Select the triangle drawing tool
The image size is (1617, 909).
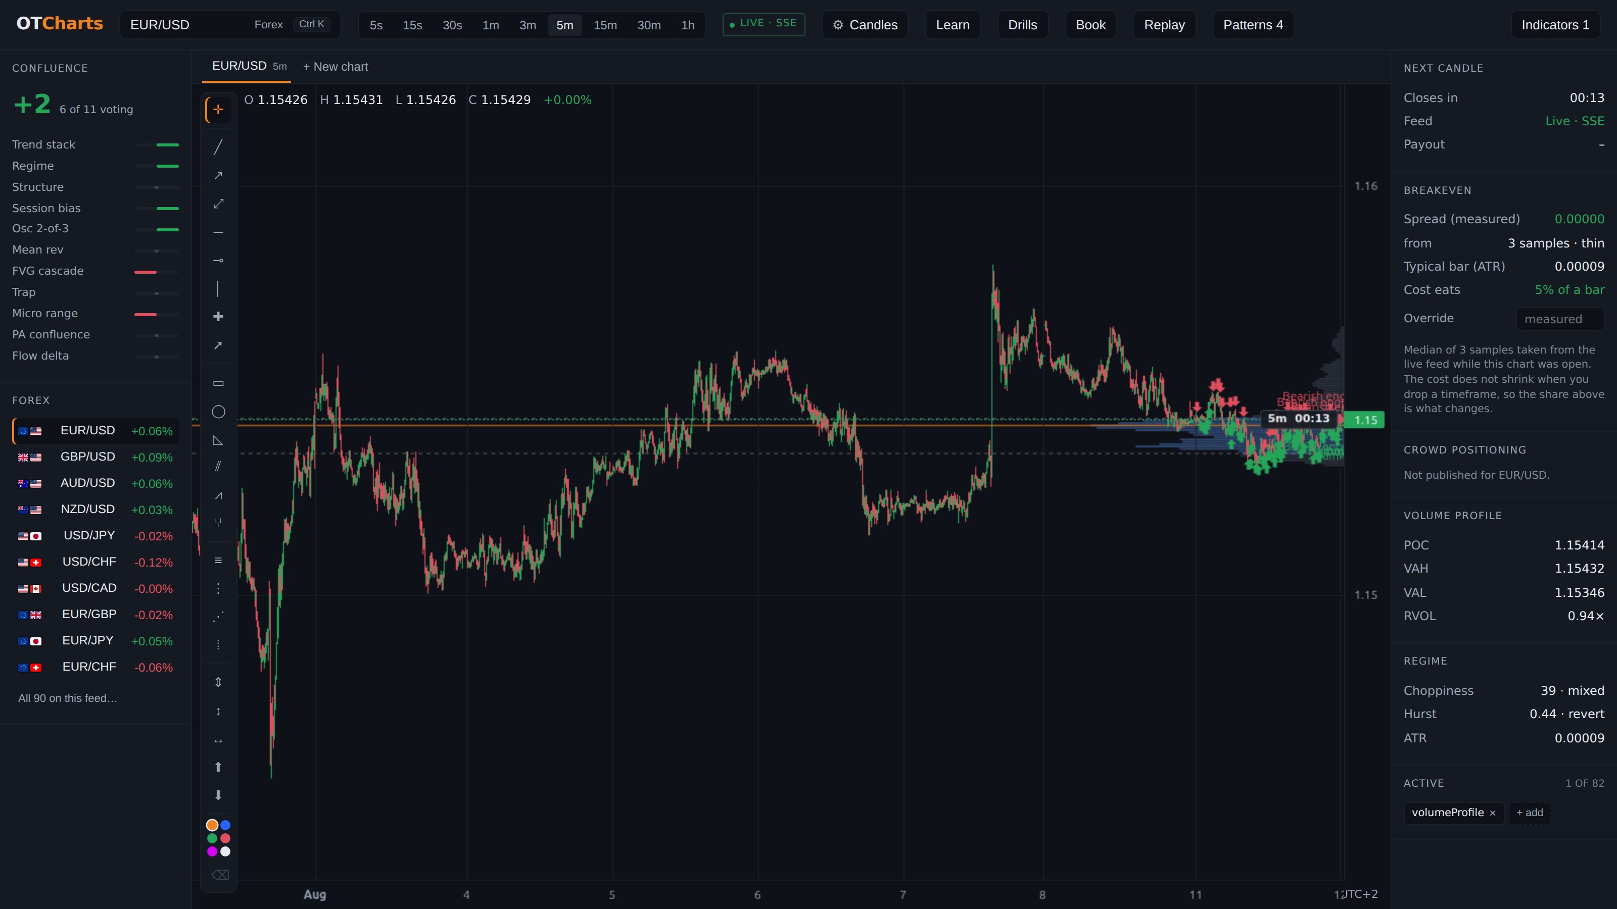218,440
